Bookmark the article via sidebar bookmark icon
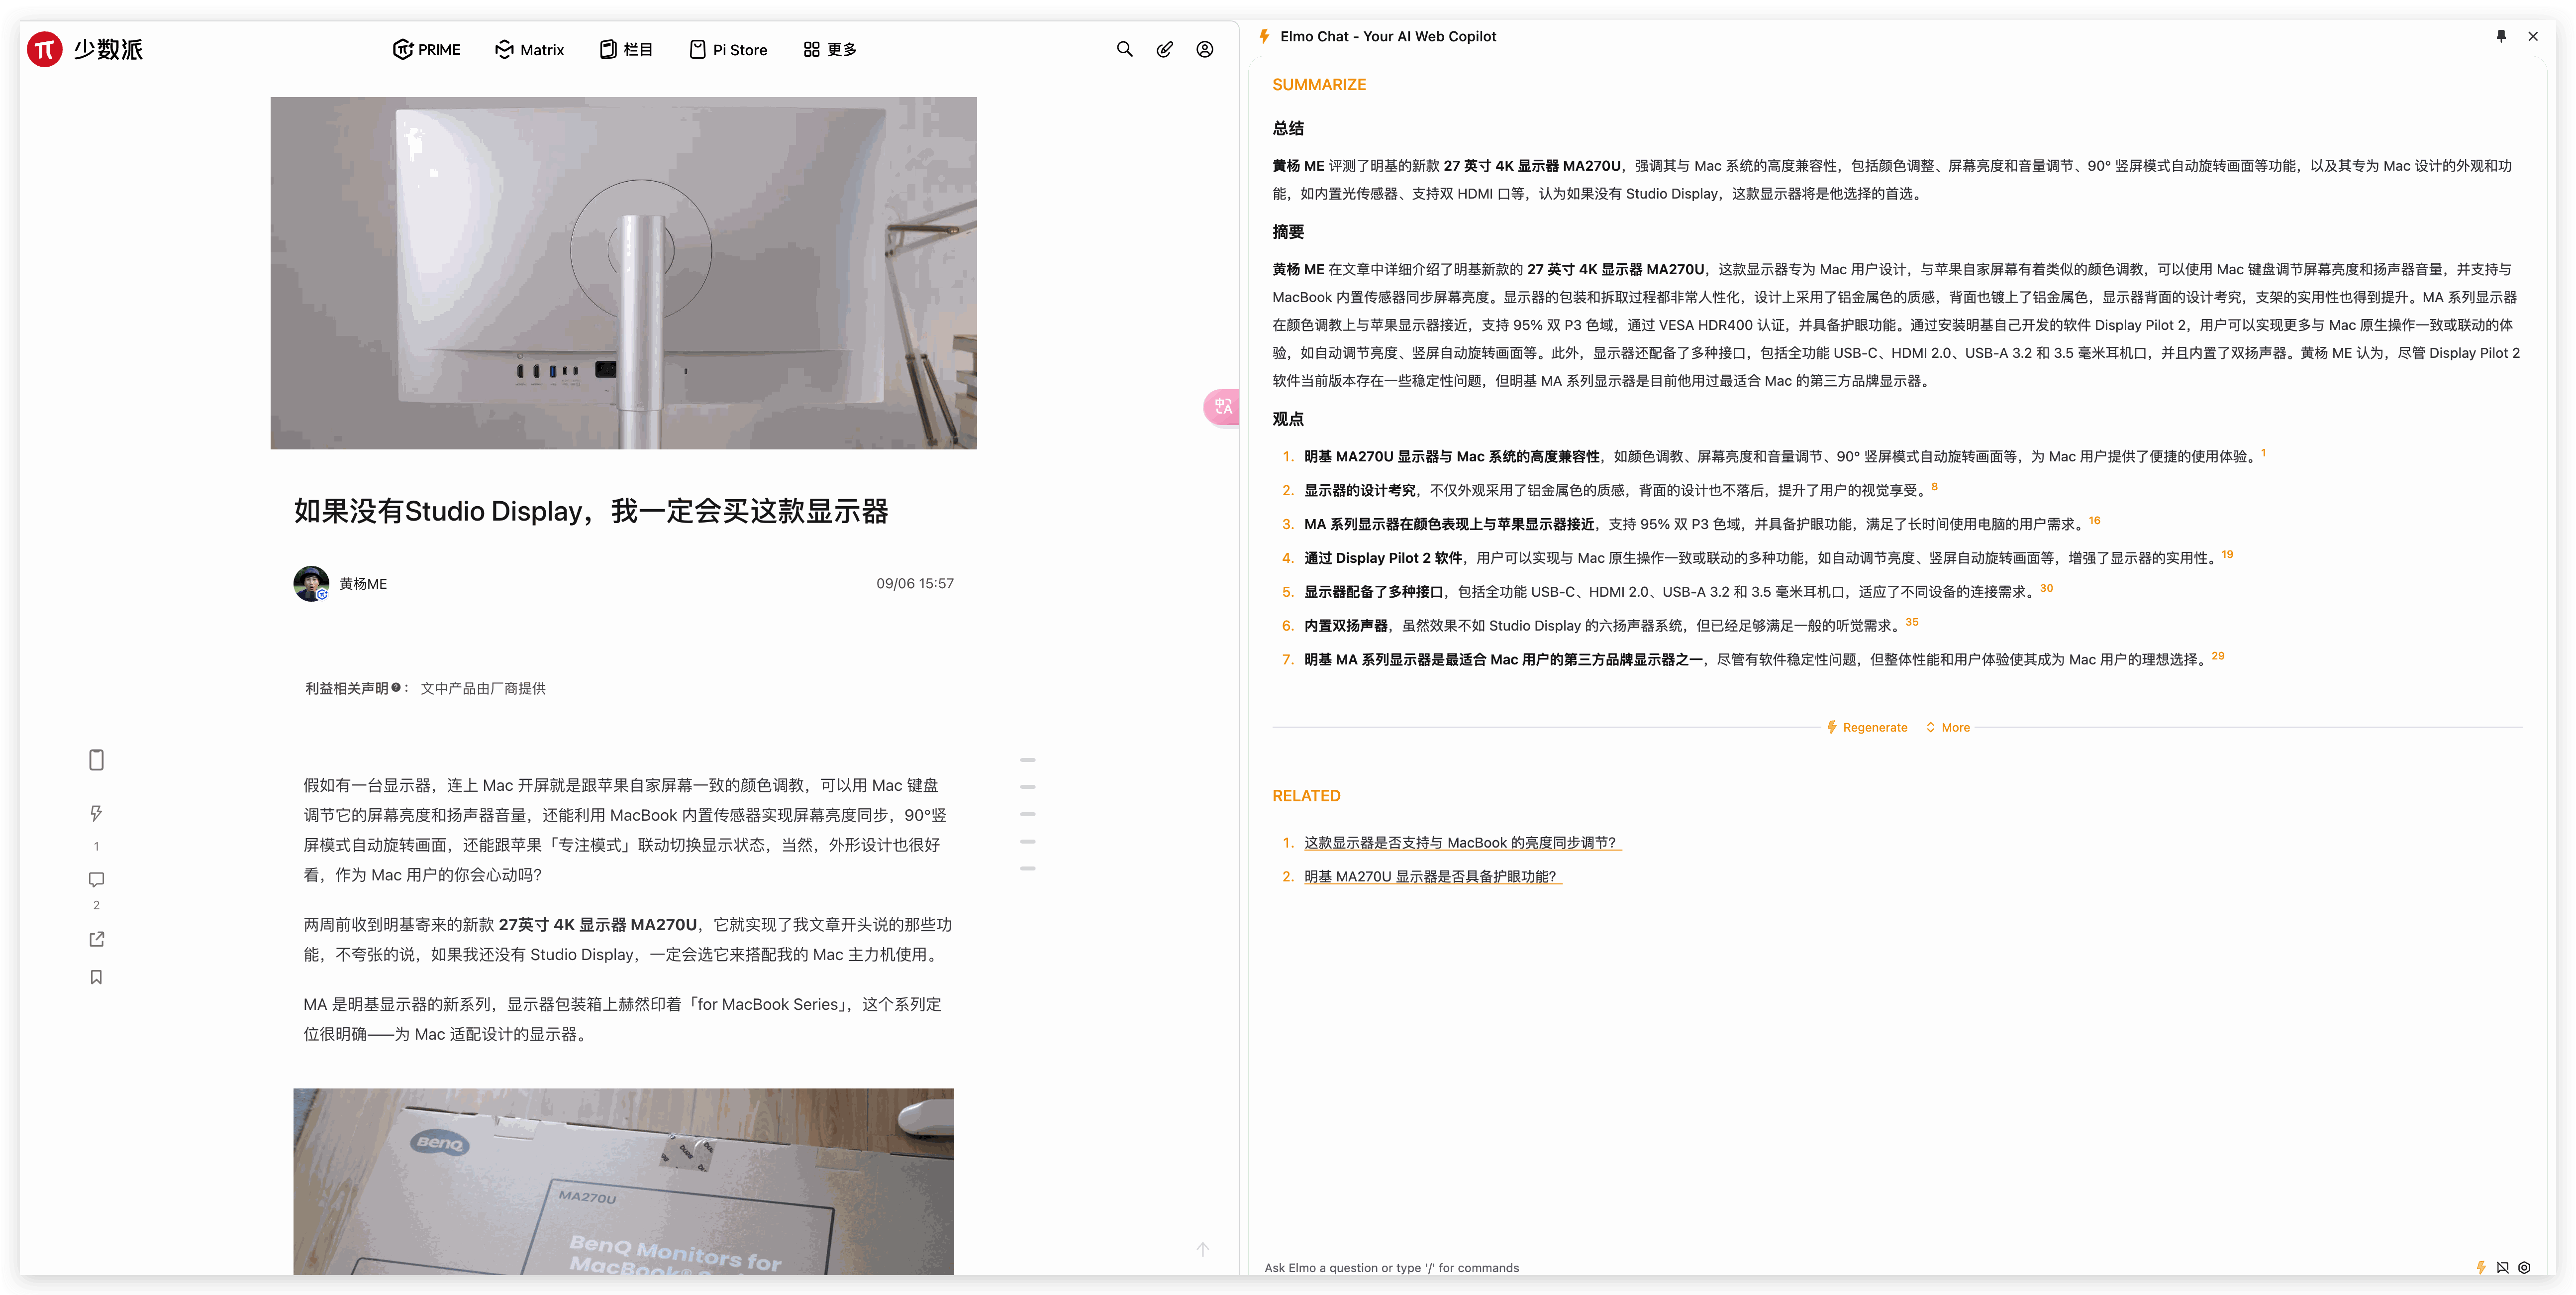The height and width of the screenshot is (1295, 2576). coord(96,977)
